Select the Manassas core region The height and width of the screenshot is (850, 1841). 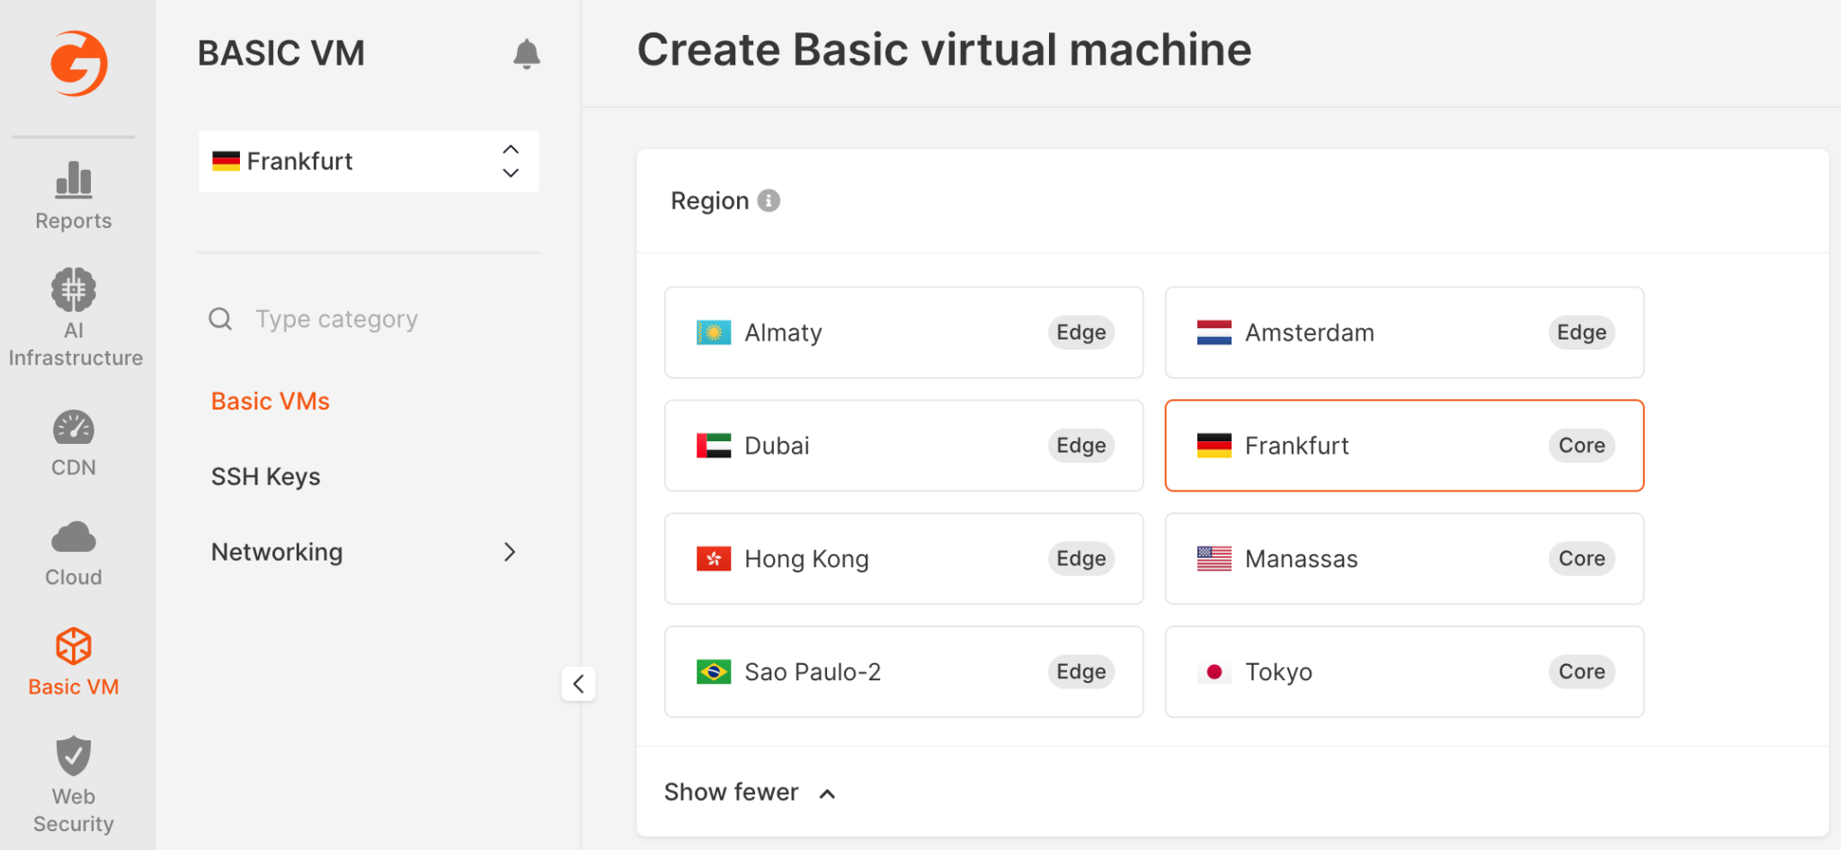pyautogui.click(x=1404, y=558)
